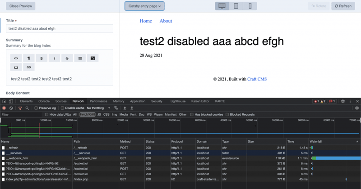The height and width of the screenshot is (189, 361).
Task: Click the insert link icon
Action: click(29, 67)
